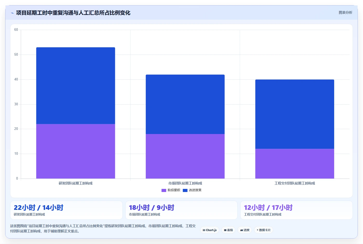Screen dimensions: 363x244
Task: Click the 市场团队延期工时构成 caption under 18小时
Action: point(145,215)
